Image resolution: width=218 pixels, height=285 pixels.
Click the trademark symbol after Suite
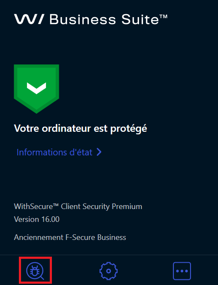pyautogui.click(x=163, y=17)
